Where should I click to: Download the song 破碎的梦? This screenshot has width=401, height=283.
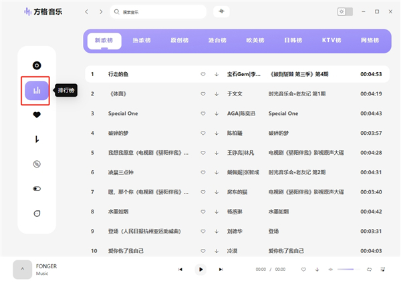pyautogui.click(x=217, y=133)
